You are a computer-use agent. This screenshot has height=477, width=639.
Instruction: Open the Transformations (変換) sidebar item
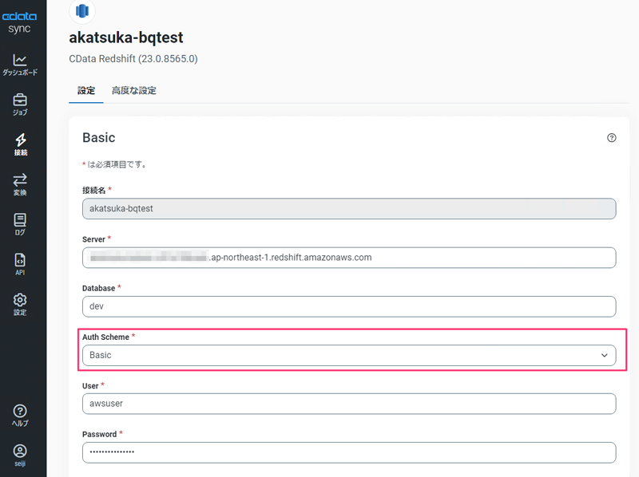point(20,185)
